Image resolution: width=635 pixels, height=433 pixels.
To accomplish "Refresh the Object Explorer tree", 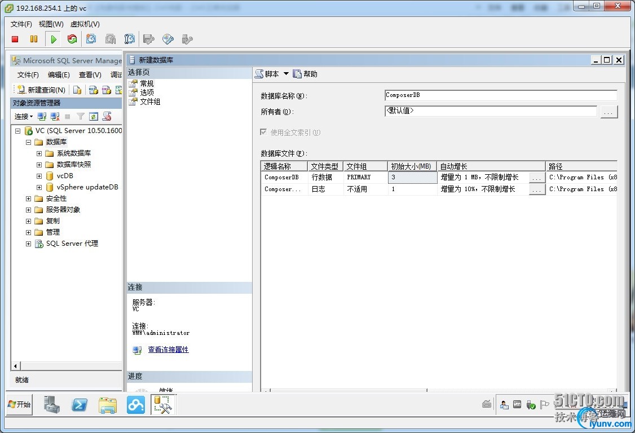I will click(94, 117).
